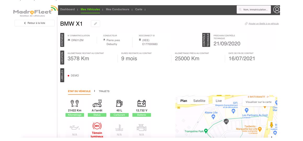Image resolution: width=303 pixels, height=141 pixels.
Task: Edit vehicle name with pencil icon
Action: click(95, 24)
